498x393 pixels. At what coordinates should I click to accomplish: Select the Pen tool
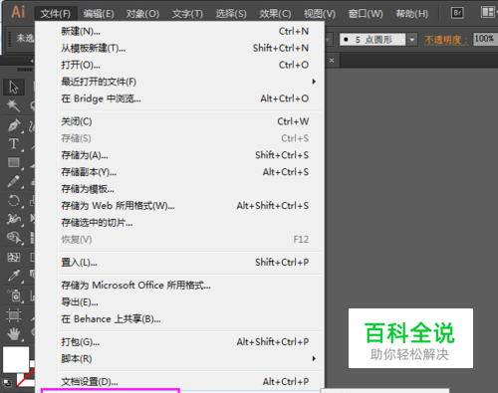tap(14, 125)
